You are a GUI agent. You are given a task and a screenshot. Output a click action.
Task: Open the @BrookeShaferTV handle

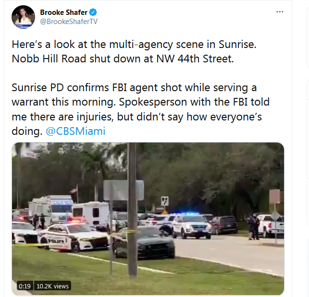(69, 22)
